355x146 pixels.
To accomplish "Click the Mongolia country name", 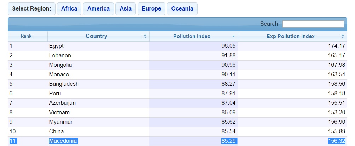I will (60, 65).
